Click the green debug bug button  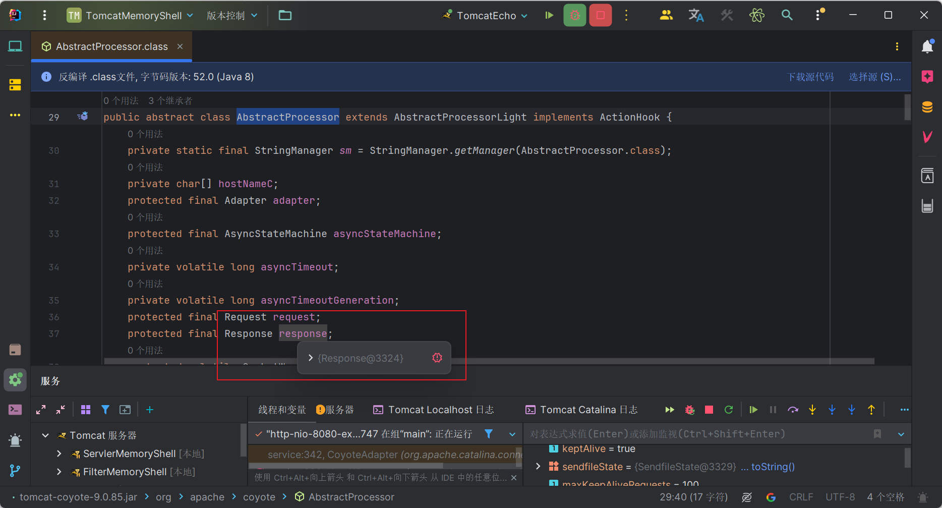(575, 15)
